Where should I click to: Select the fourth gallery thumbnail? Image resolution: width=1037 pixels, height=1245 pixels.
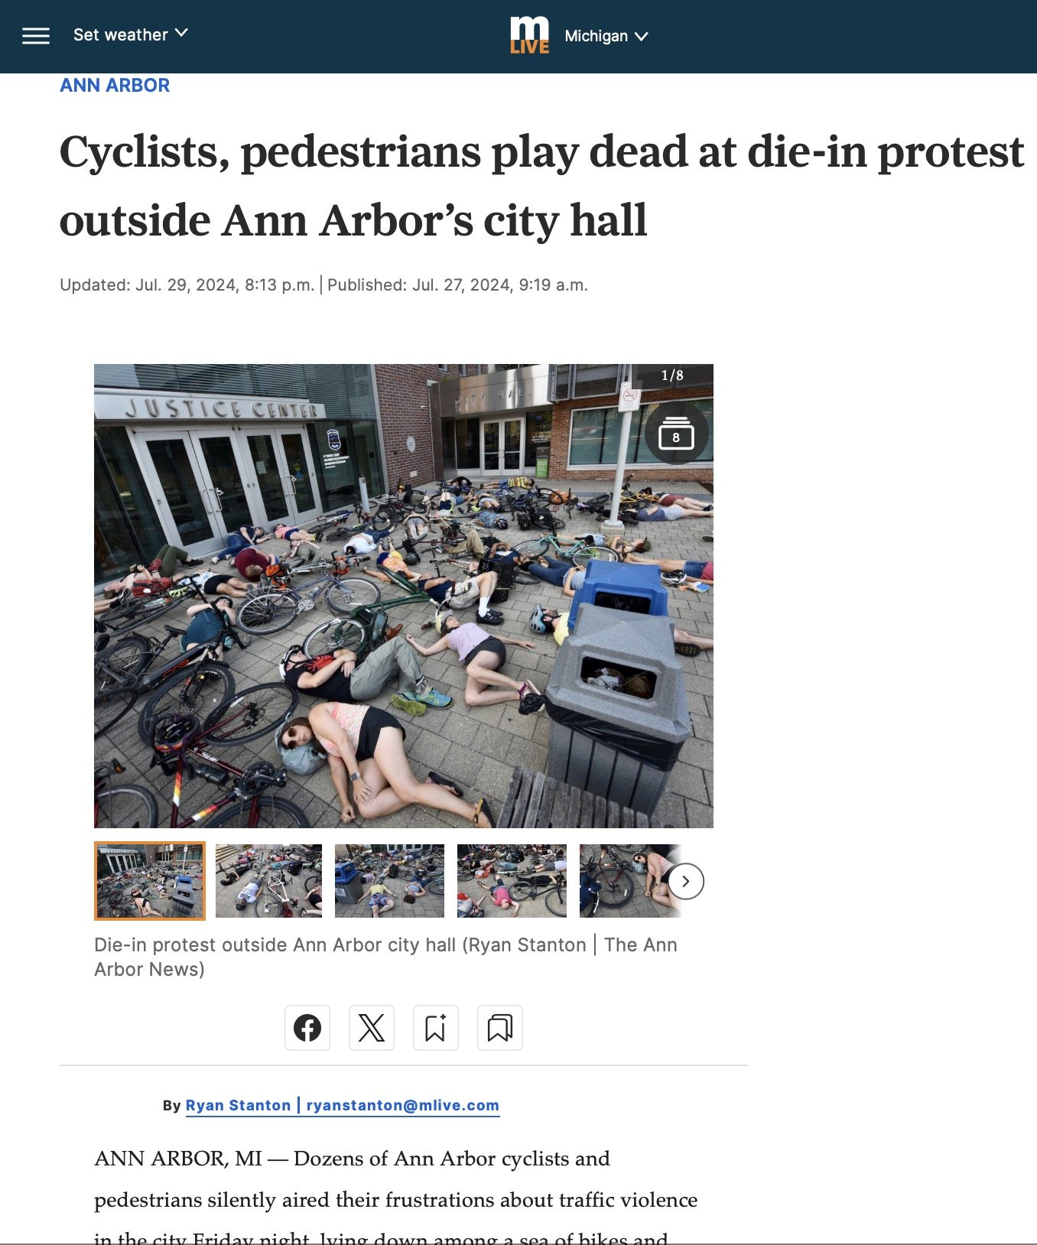[x=512, y=881]
